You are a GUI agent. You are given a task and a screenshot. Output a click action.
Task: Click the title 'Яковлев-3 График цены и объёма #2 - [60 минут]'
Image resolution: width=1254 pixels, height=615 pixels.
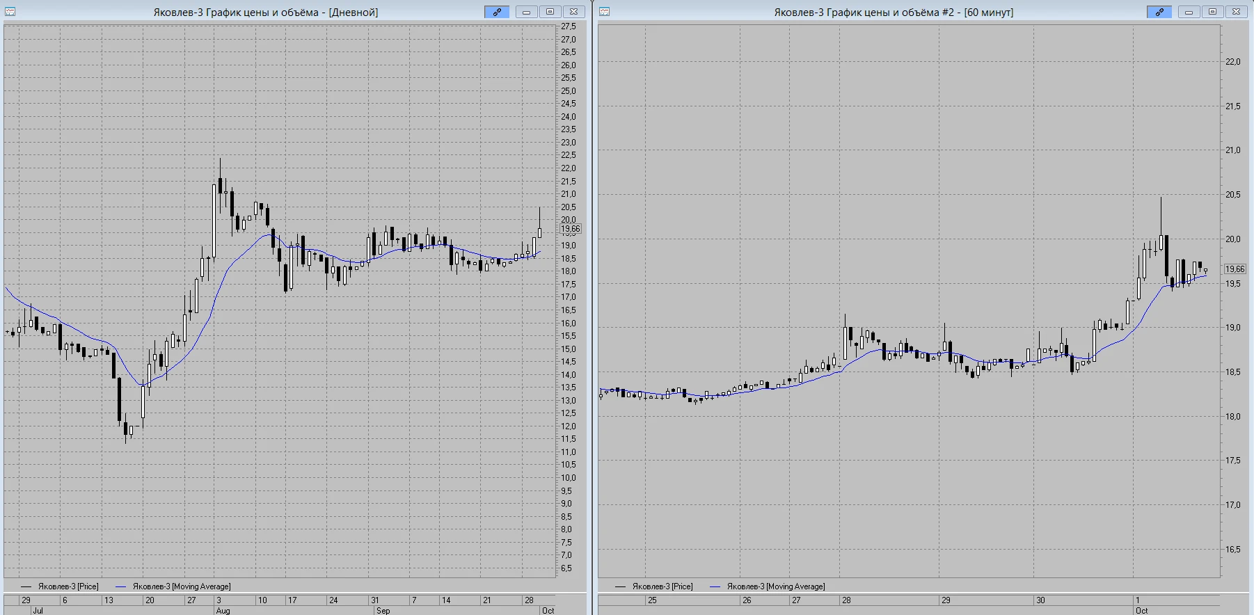click(x=894, y=13)
